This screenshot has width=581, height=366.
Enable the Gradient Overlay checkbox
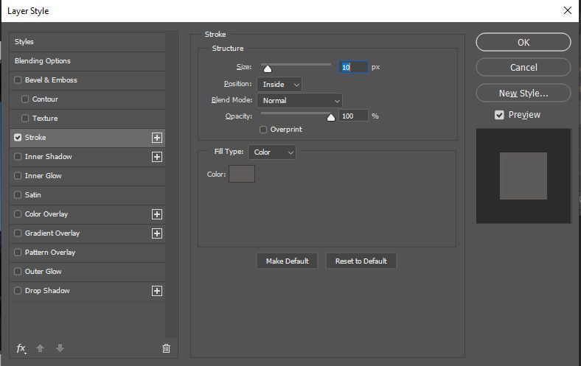coord(18,233)
